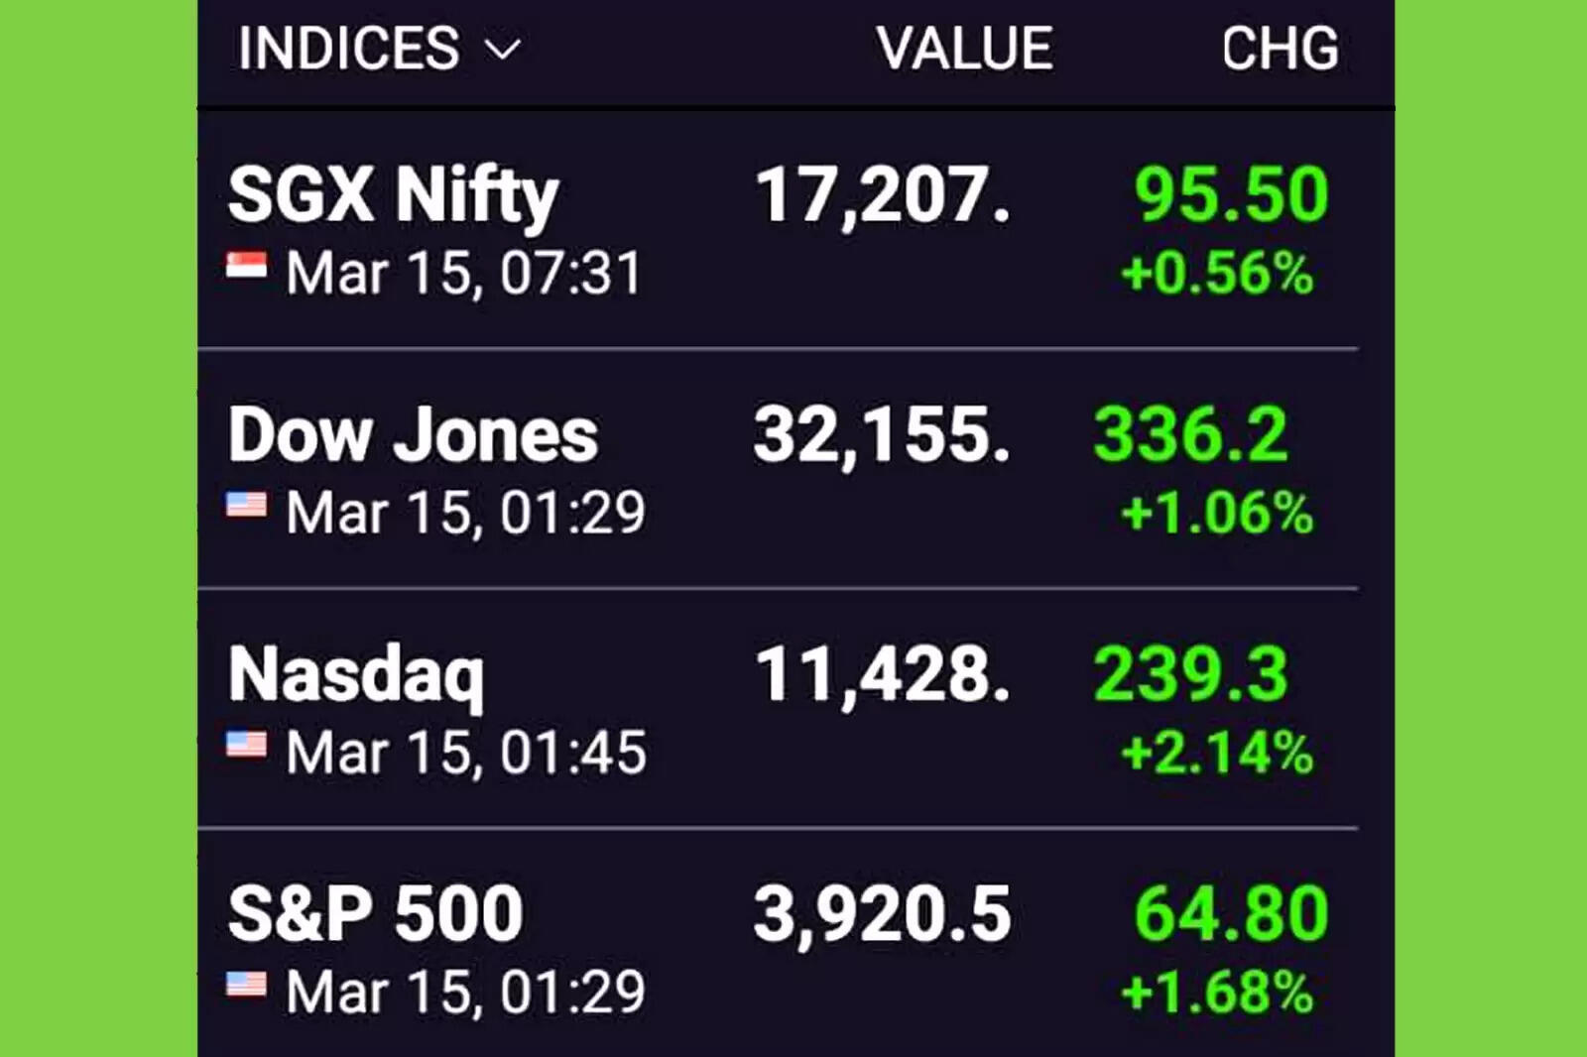This screenshot has height=1057, width=1587.
Task: Click the Singapore flag beside SGX Nifty
Action: pos(247,266)
